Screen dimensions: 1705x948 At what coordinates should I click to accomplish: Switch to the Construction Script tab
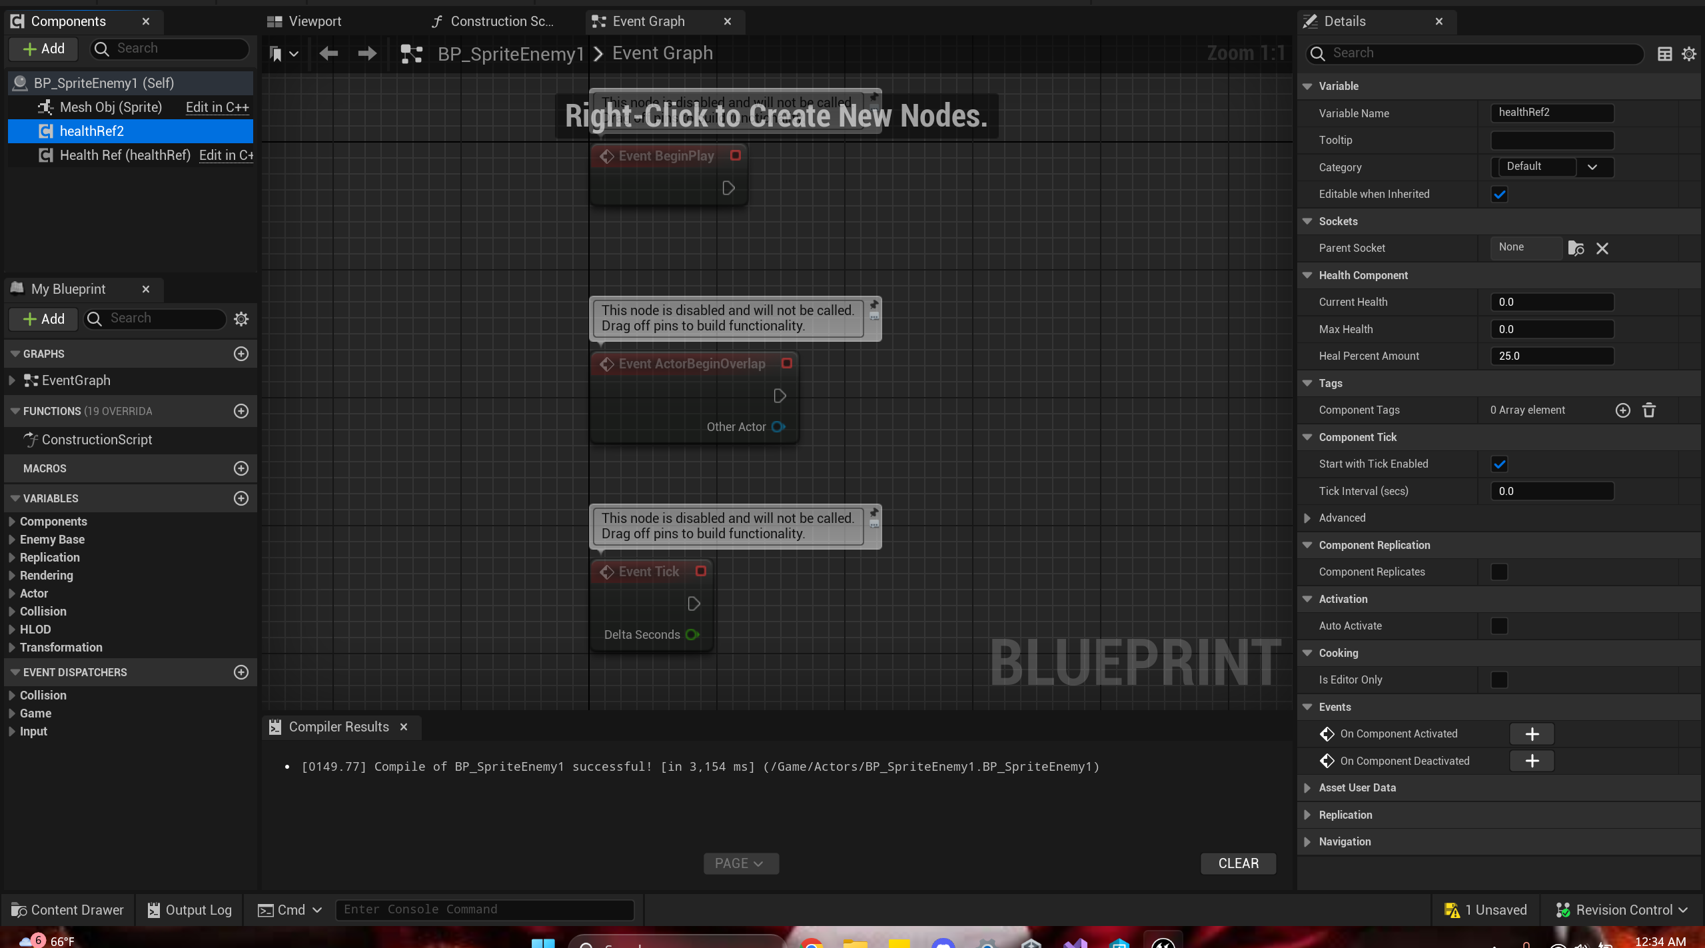point(501,21)
